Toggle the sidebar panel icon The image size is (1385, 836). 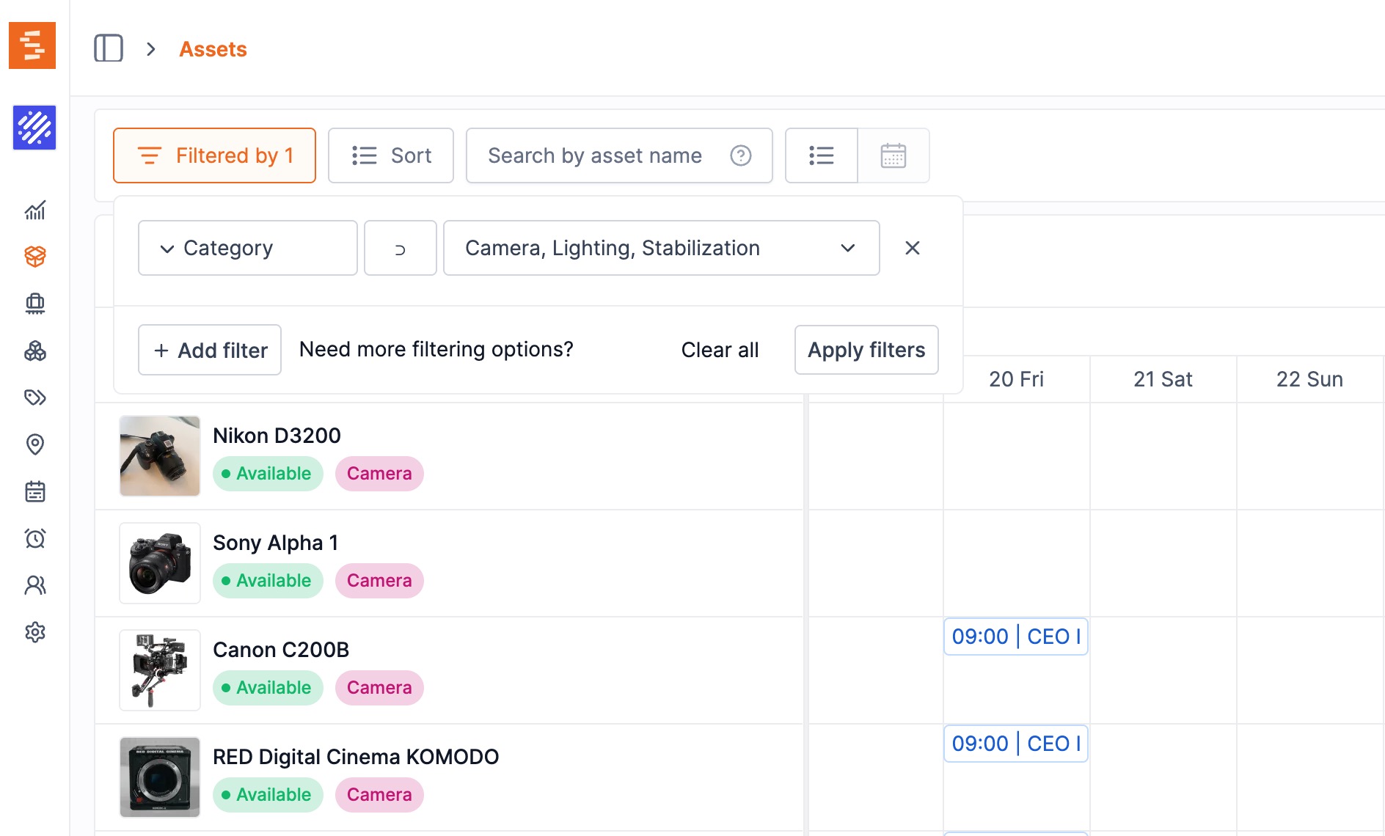[x=109, y=48]
